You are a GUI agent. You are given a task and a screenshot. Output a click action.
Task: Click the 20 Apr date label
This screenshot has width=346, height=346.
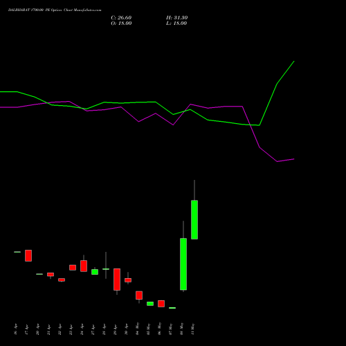coord(38,329)
